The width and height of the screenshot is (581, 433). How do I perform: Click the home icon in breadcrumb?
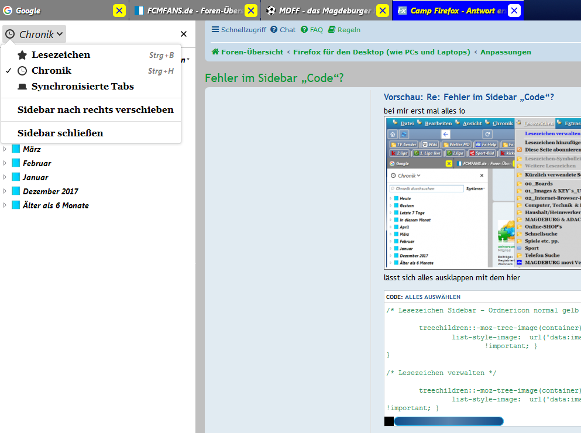pyautogui.click(x=215, y=51)
